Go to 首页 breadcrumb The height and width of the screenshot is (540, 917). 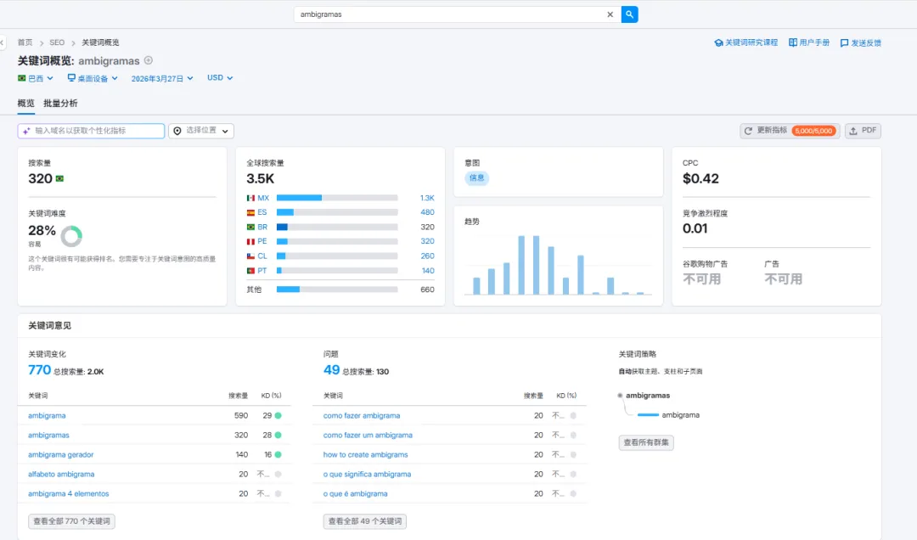point(25,42)
